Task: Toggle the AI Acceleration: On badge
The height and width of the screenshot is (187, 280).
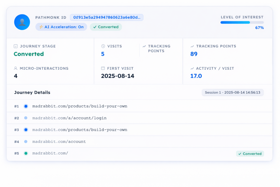Action: pos(61,27)
